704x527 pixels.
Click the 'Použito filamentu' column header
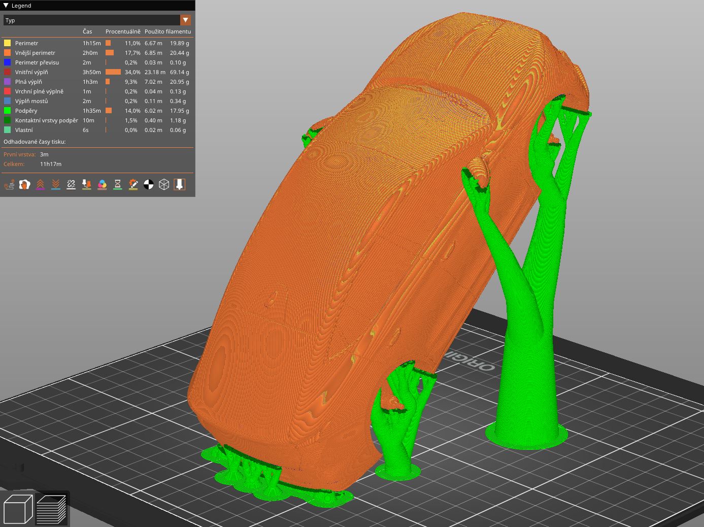click(x=167, y=31)
